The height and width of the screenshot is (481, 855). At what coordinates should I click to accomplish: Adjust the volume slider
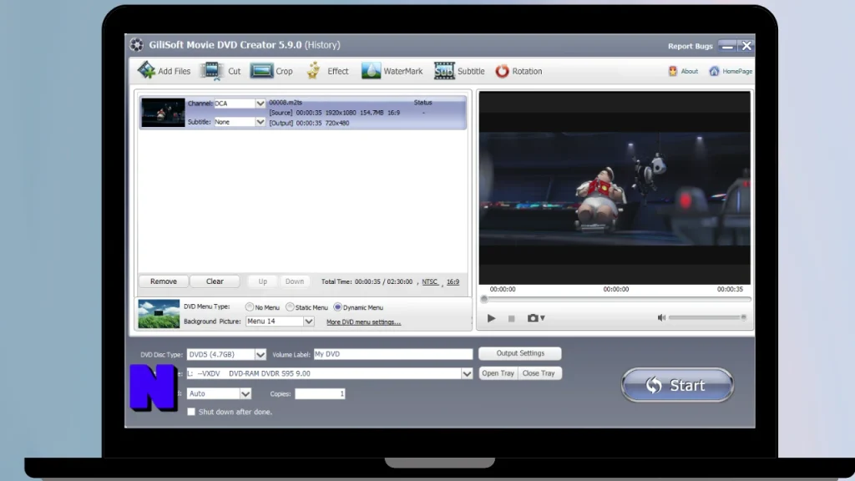tap(707, 317)
